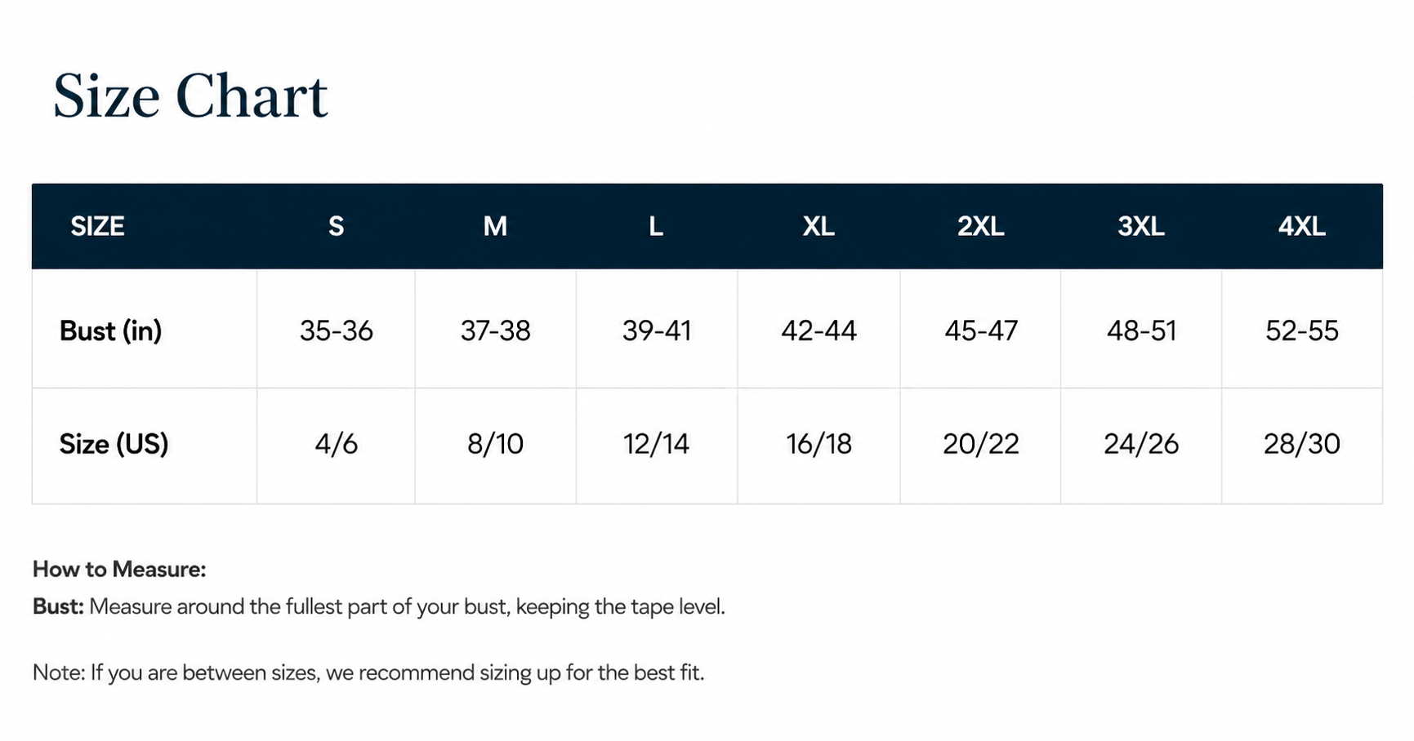Click the Bust (in) row label
Screen dimensions: 1414x741
[111, 331]
